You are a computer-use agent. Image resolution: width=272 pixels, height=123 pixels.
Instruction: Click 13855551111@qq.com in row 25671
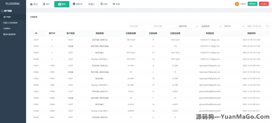[210, 40]
